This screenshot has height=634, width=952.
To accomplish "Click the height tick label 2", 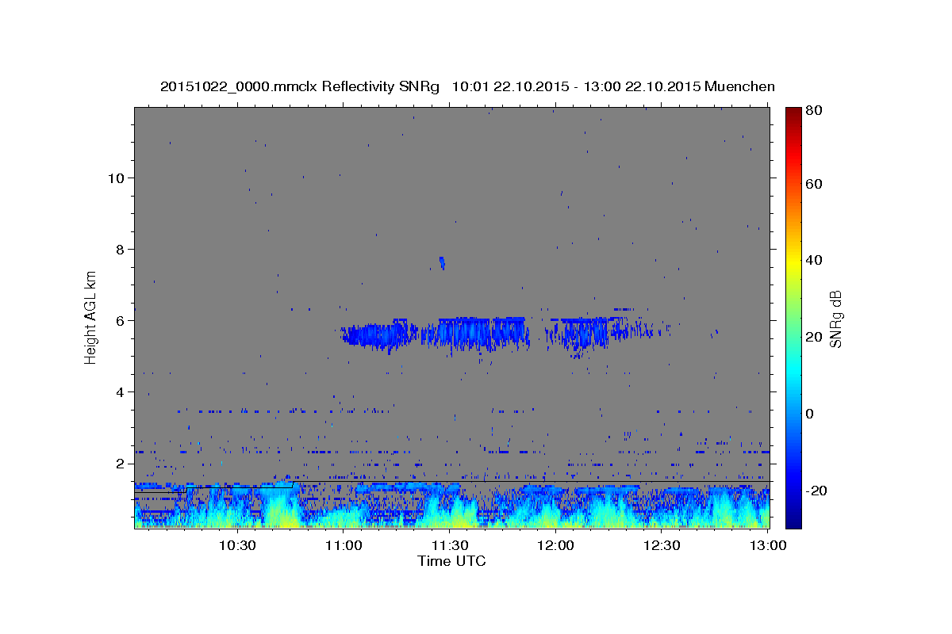I will [x=119, y=463].
